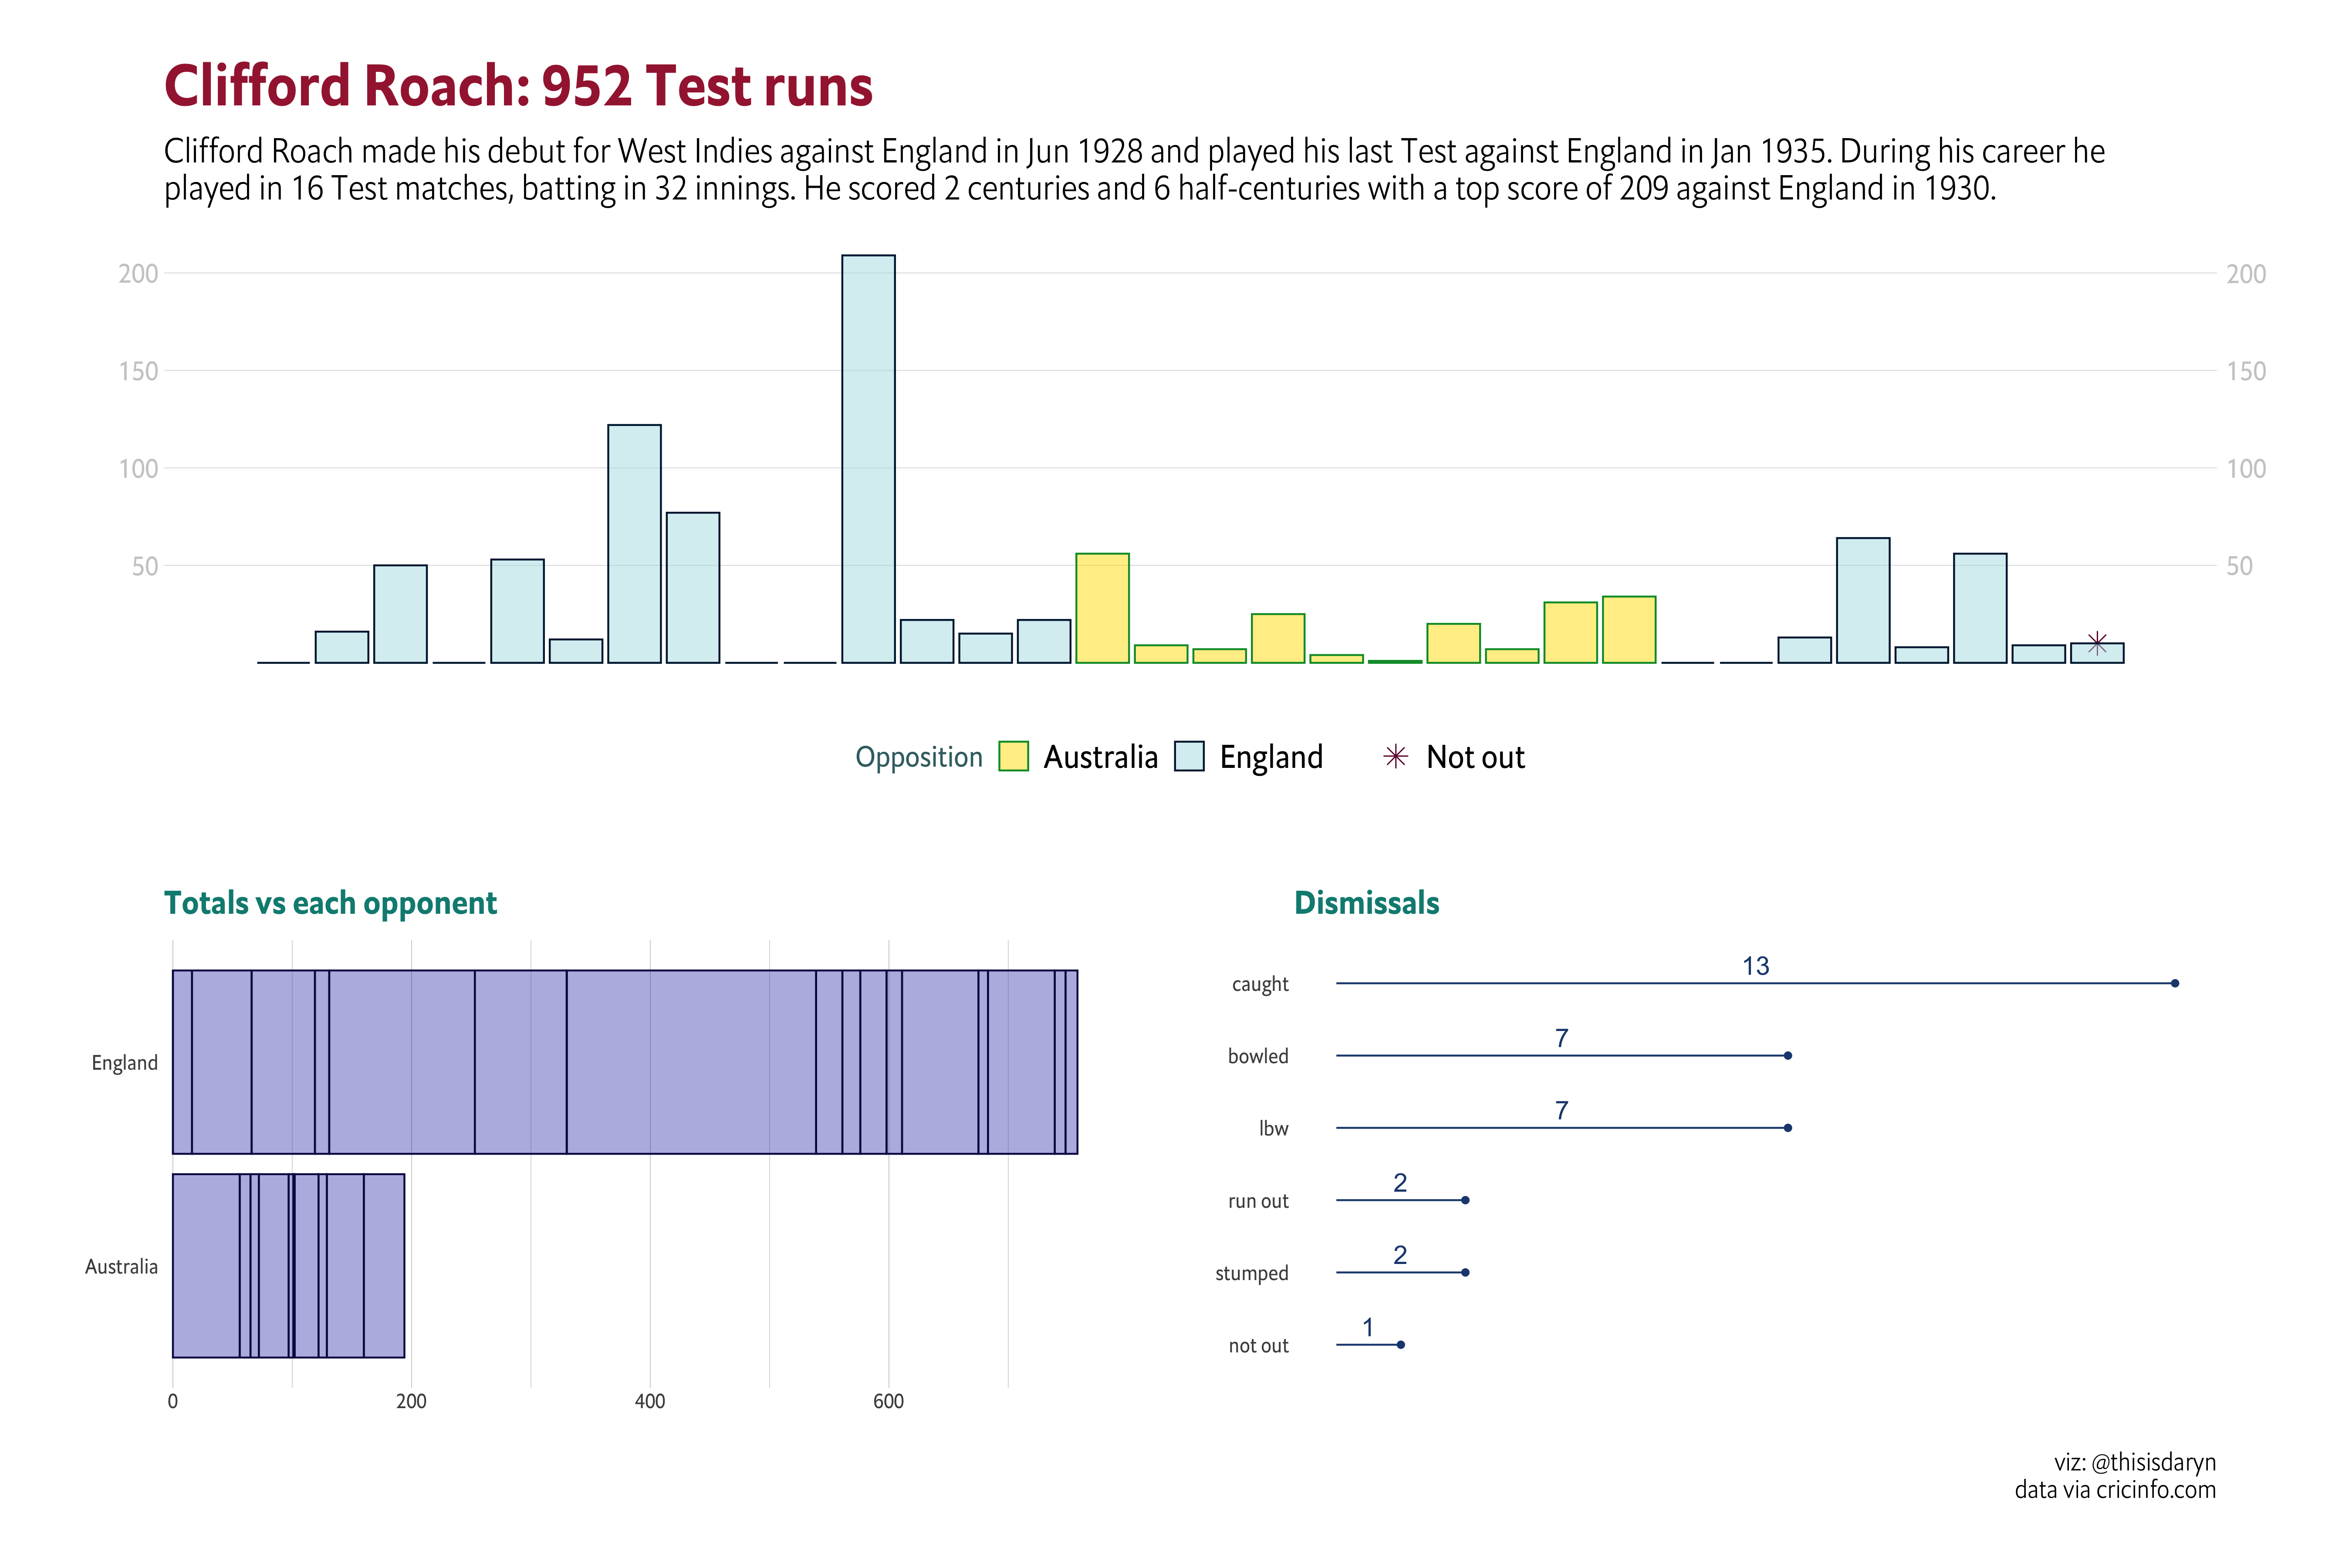Click the Totals vs each opponent heading
Screen dimensions: 2352x1568
(x=330, y=903)
